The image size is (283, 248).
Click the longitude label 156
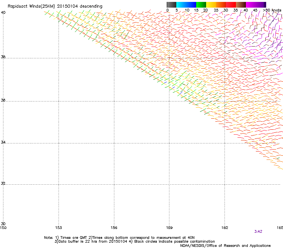pos(114,228)
